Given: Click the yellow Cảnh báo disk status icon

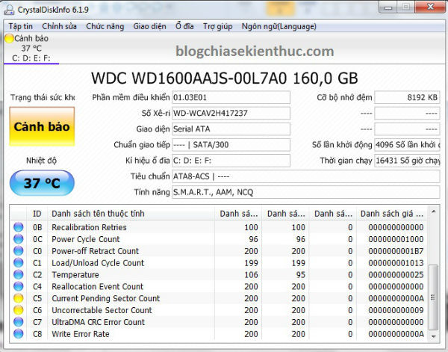Looking at the screenshot, I should coord(9,38).
